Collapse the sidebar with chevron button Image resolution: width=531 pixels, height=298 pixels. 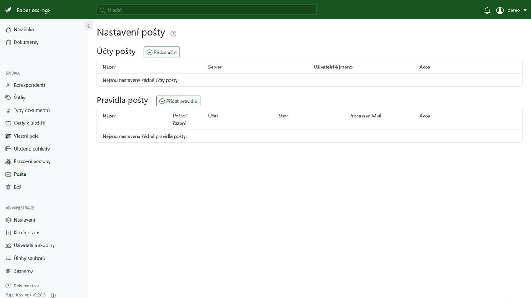click(88, 26)
